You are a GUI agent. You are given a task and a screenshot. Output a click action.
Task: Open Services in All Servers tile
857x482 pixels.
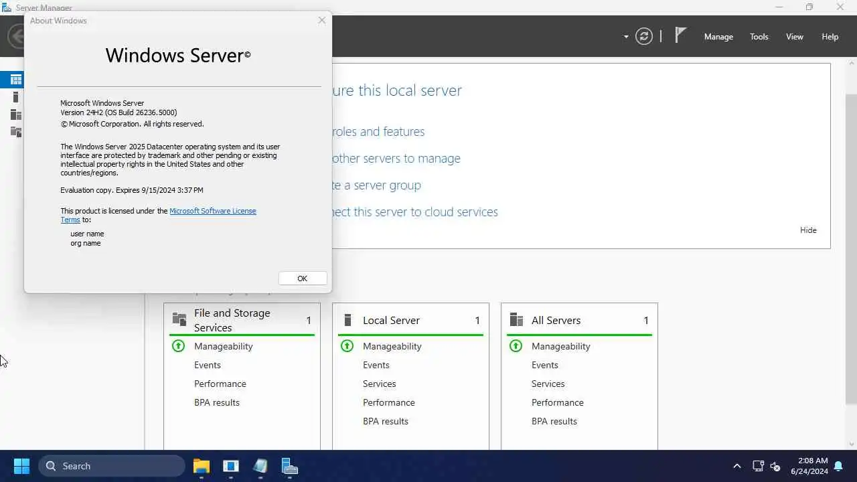pyautogui.click(x=548, y=384)
